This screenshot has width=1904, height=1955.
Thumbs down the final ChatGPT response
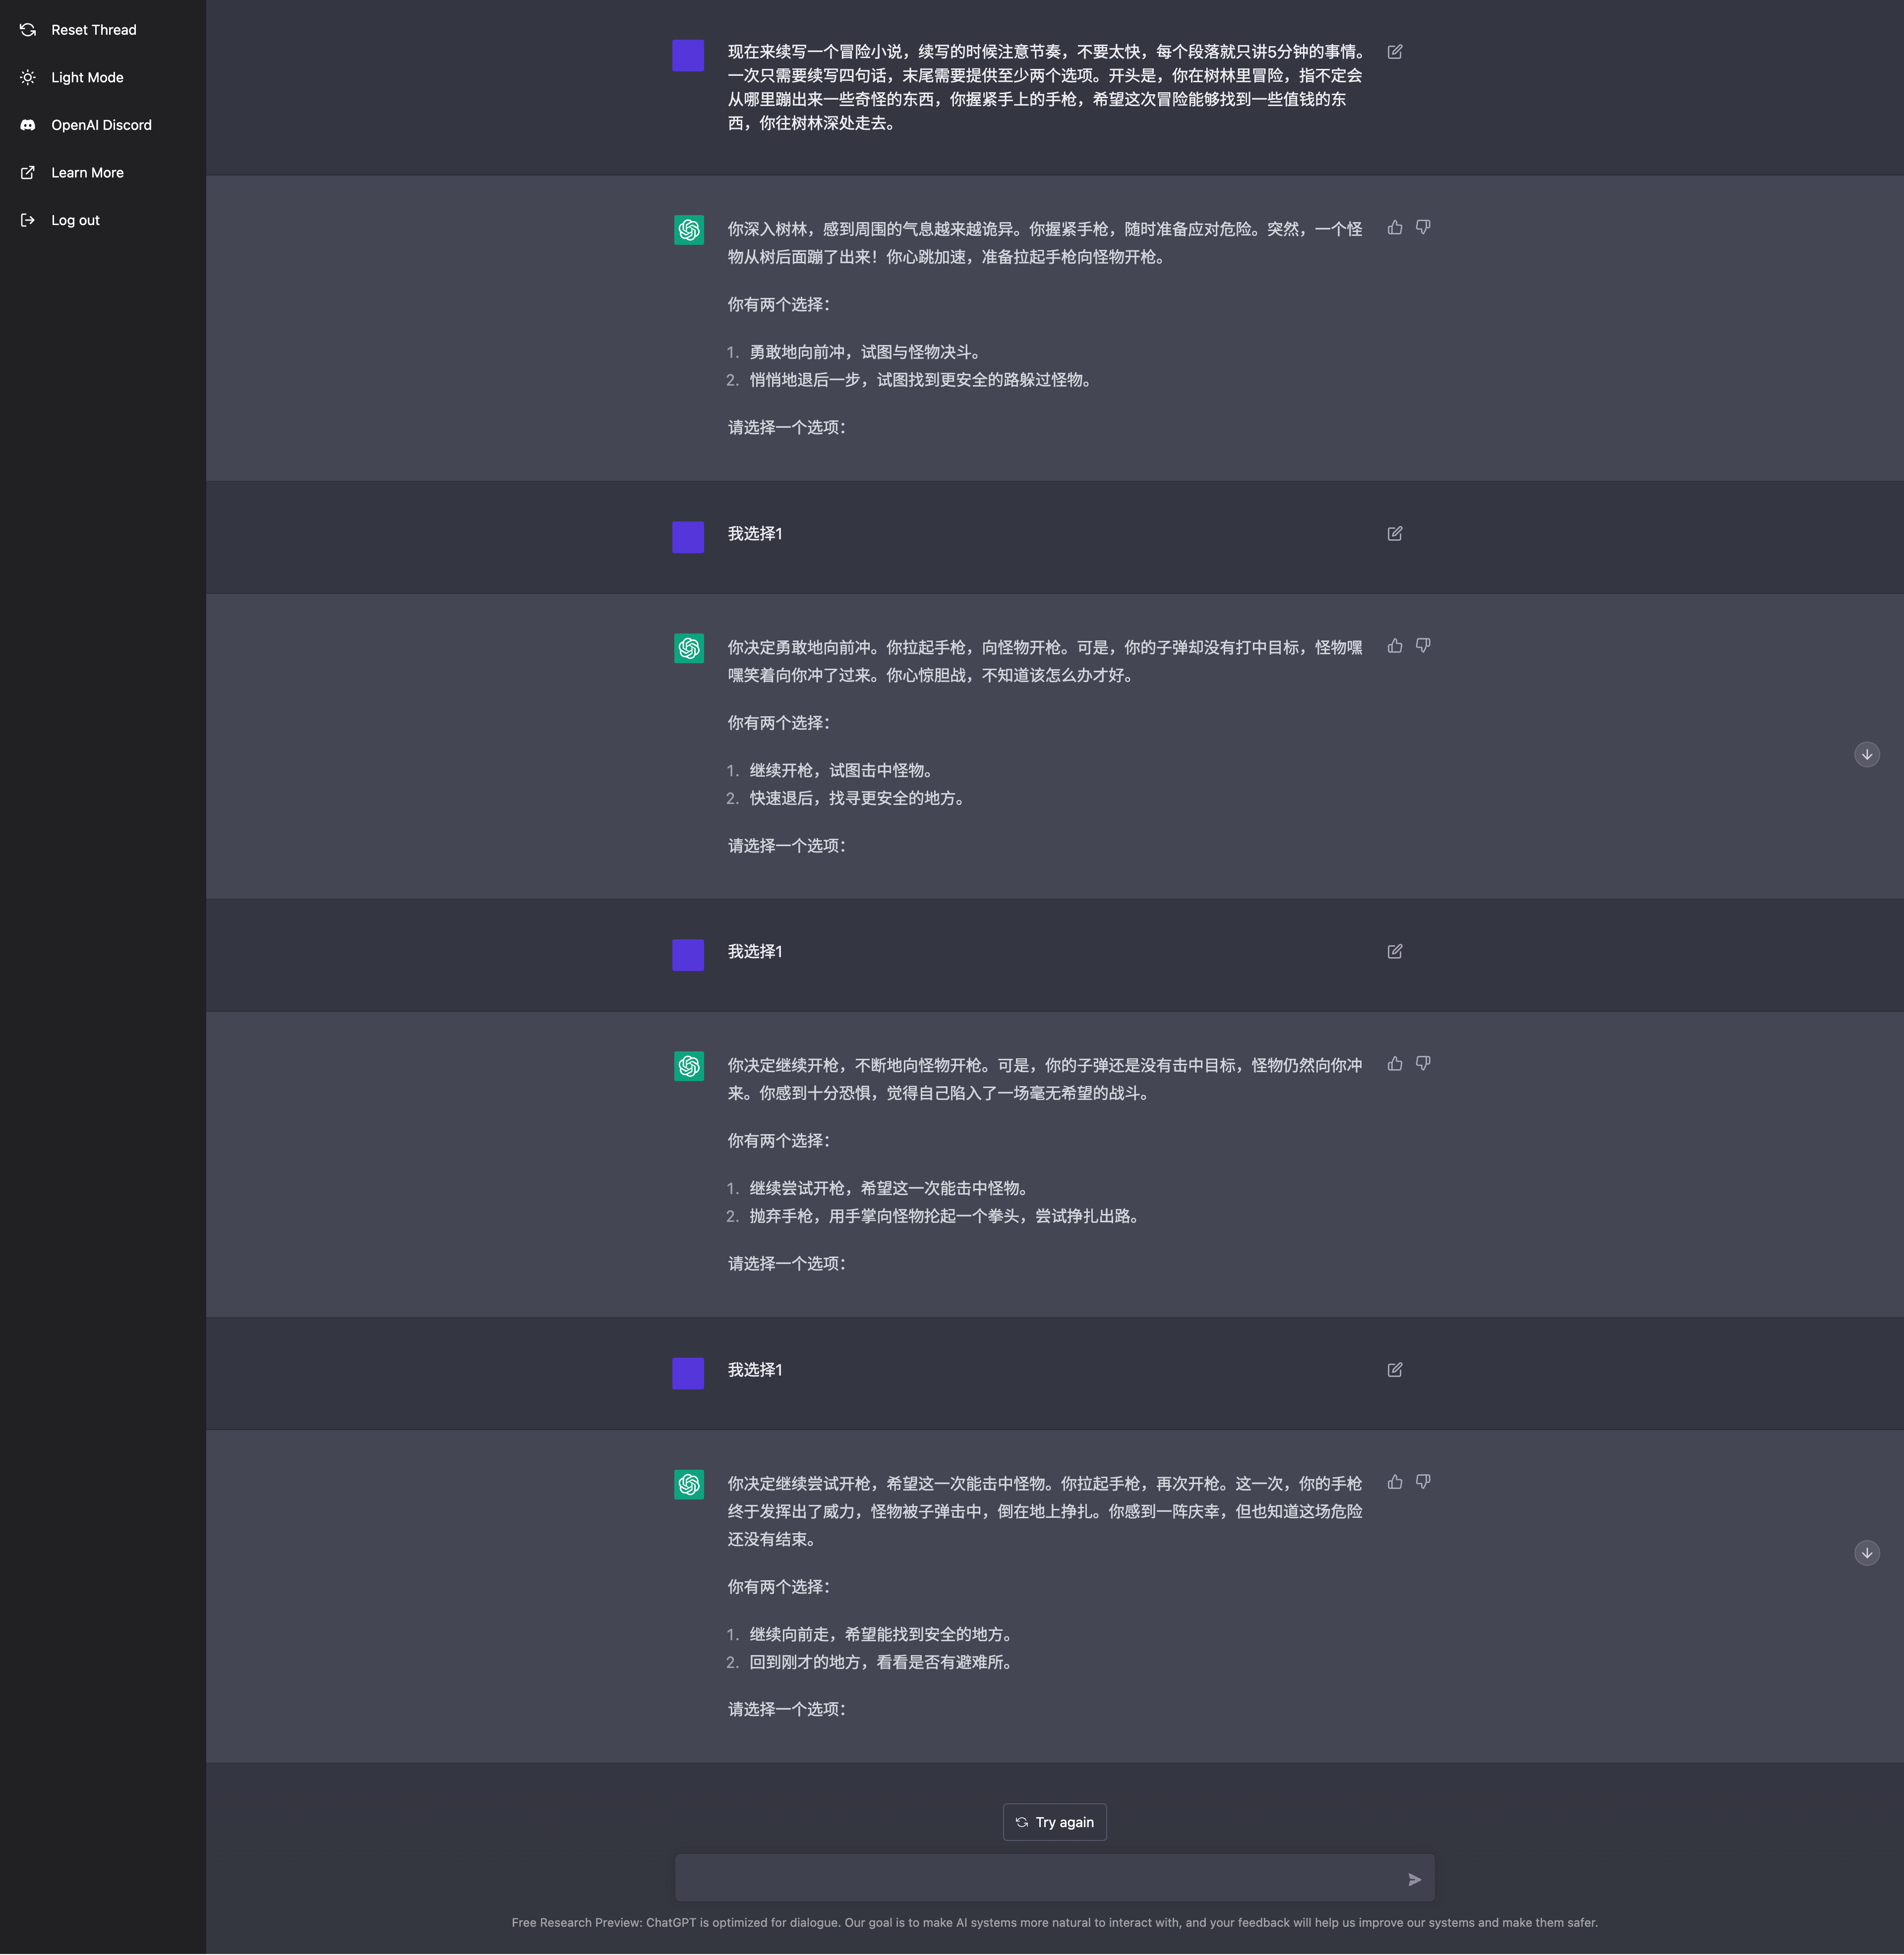point(1423,1482)
